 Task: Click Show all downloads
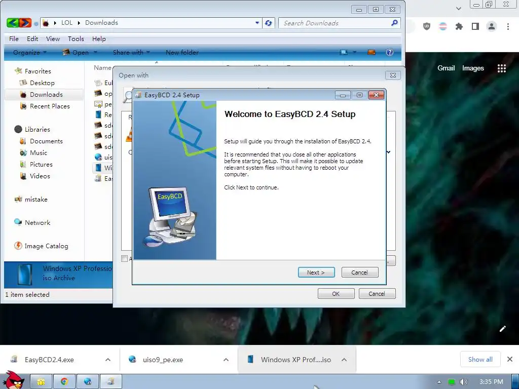tap(480, 359)
